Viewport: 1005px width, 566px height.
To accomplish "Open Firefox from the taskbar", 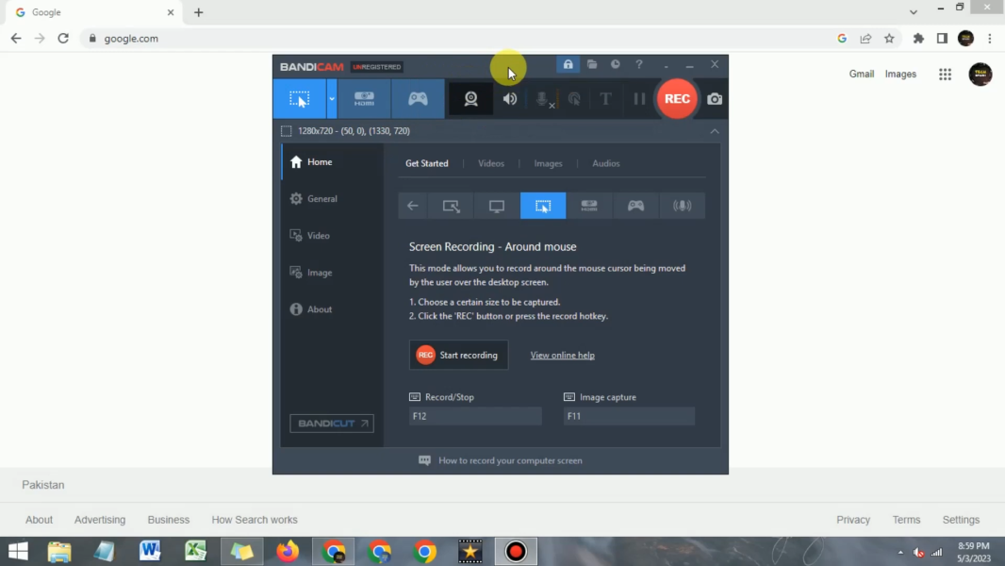I will click(288, 551).
